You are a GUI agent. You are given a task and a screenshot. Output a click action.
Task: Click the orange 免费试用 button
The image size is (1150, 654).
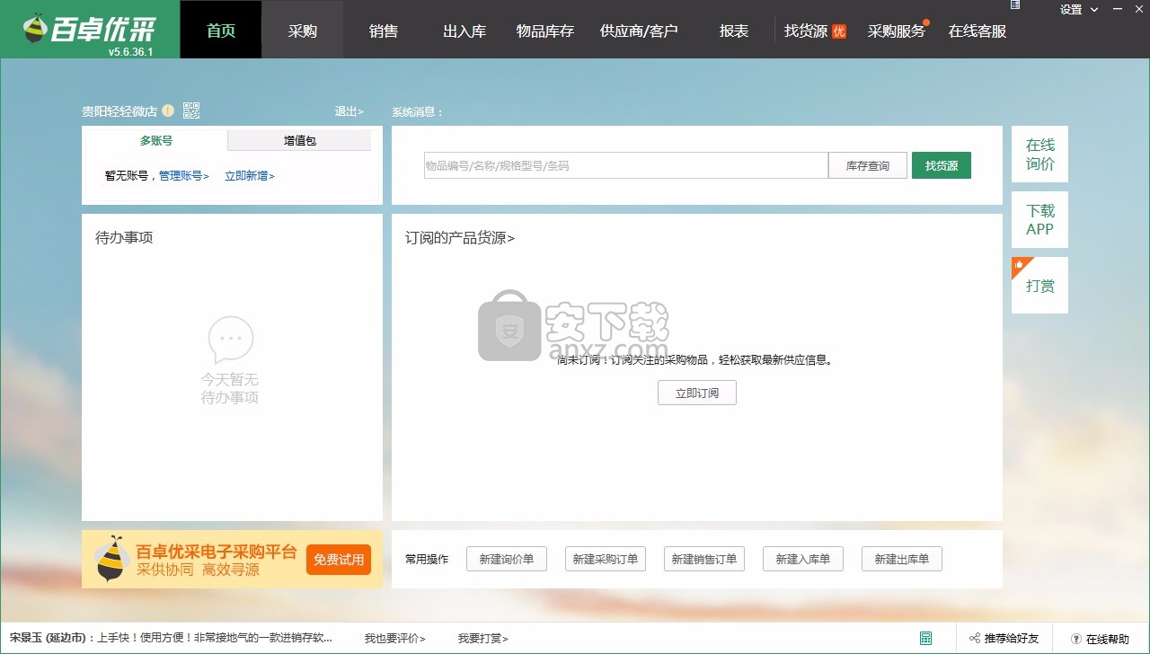(339, 560)
